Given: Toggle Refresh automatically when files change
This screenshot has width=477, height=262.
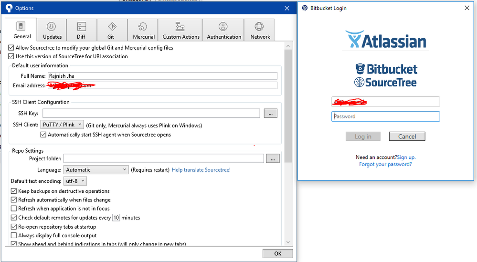Looking at the screenshot, I should 14,199.
